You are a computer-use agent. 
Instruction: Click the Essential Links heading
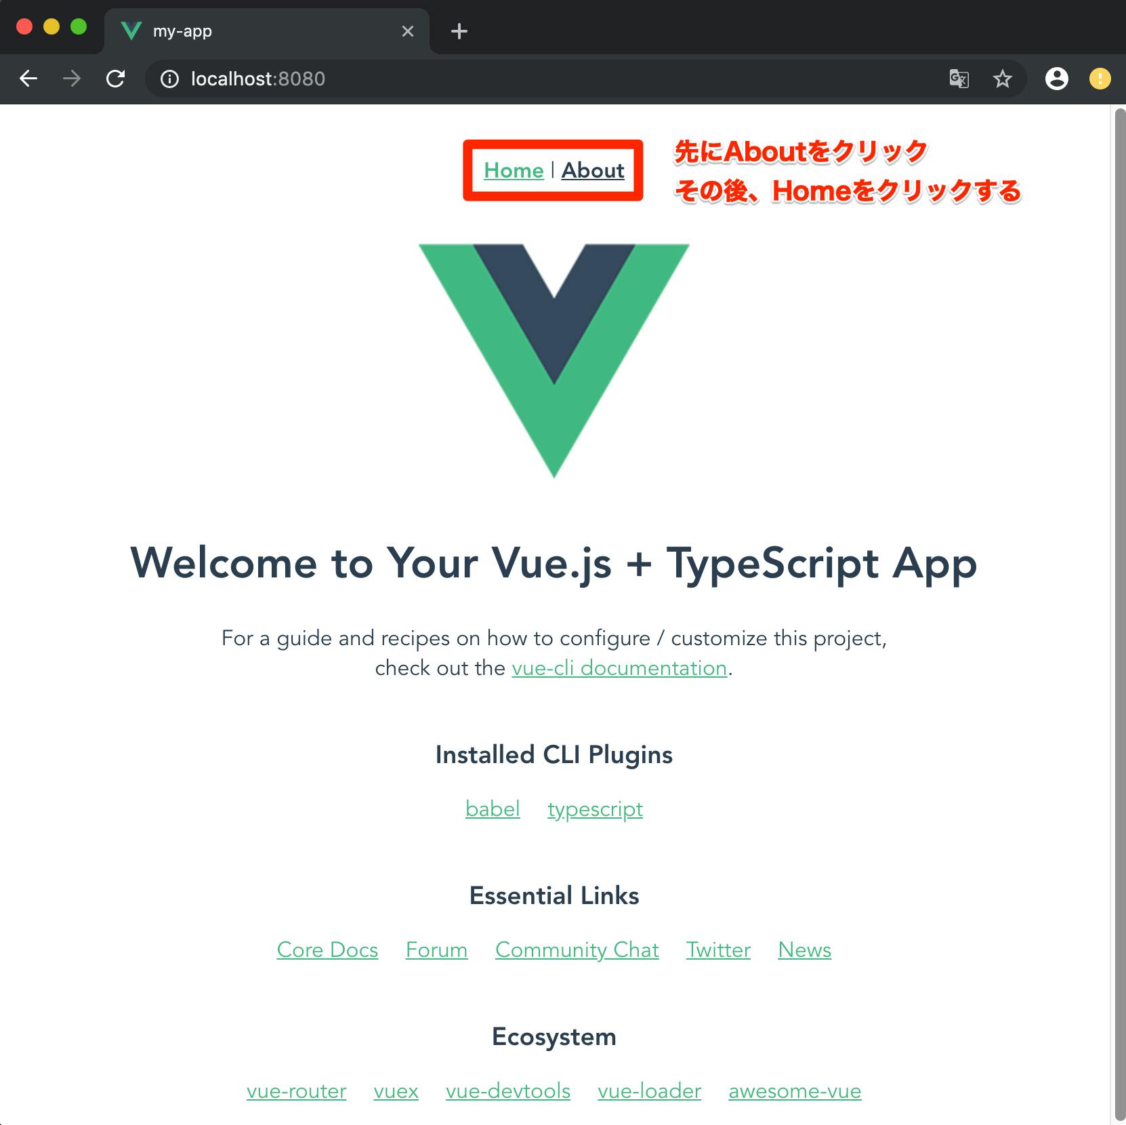click(x=554, y=896)
